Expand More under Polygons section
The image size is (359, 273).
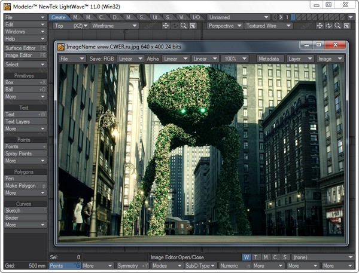(x=25, y=193)
